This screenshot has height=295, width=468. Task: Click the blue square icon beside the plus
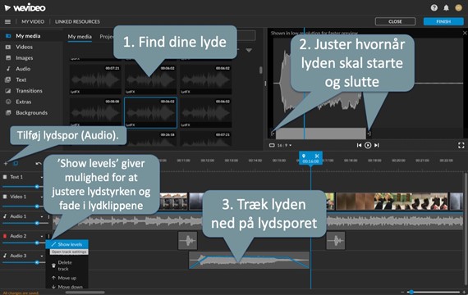(16, 163)
